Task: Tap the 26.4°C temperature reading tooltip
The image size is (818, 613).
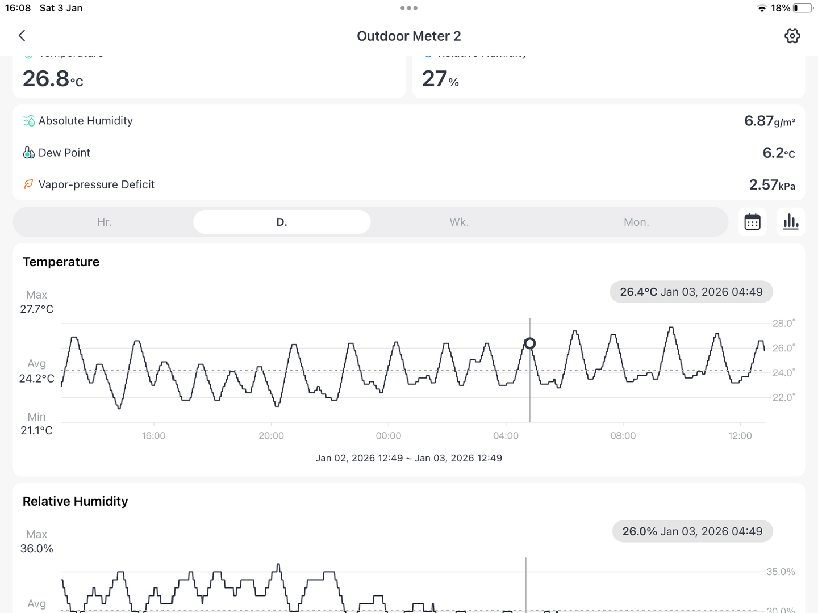Action: [x=691, y=292]
